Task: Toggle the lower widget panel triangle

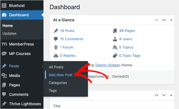Action: (171, 95)
